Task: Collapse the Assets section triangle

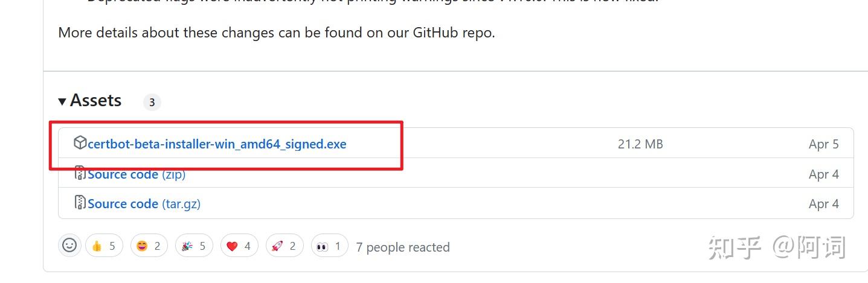Action: click(x=62, y=101)
